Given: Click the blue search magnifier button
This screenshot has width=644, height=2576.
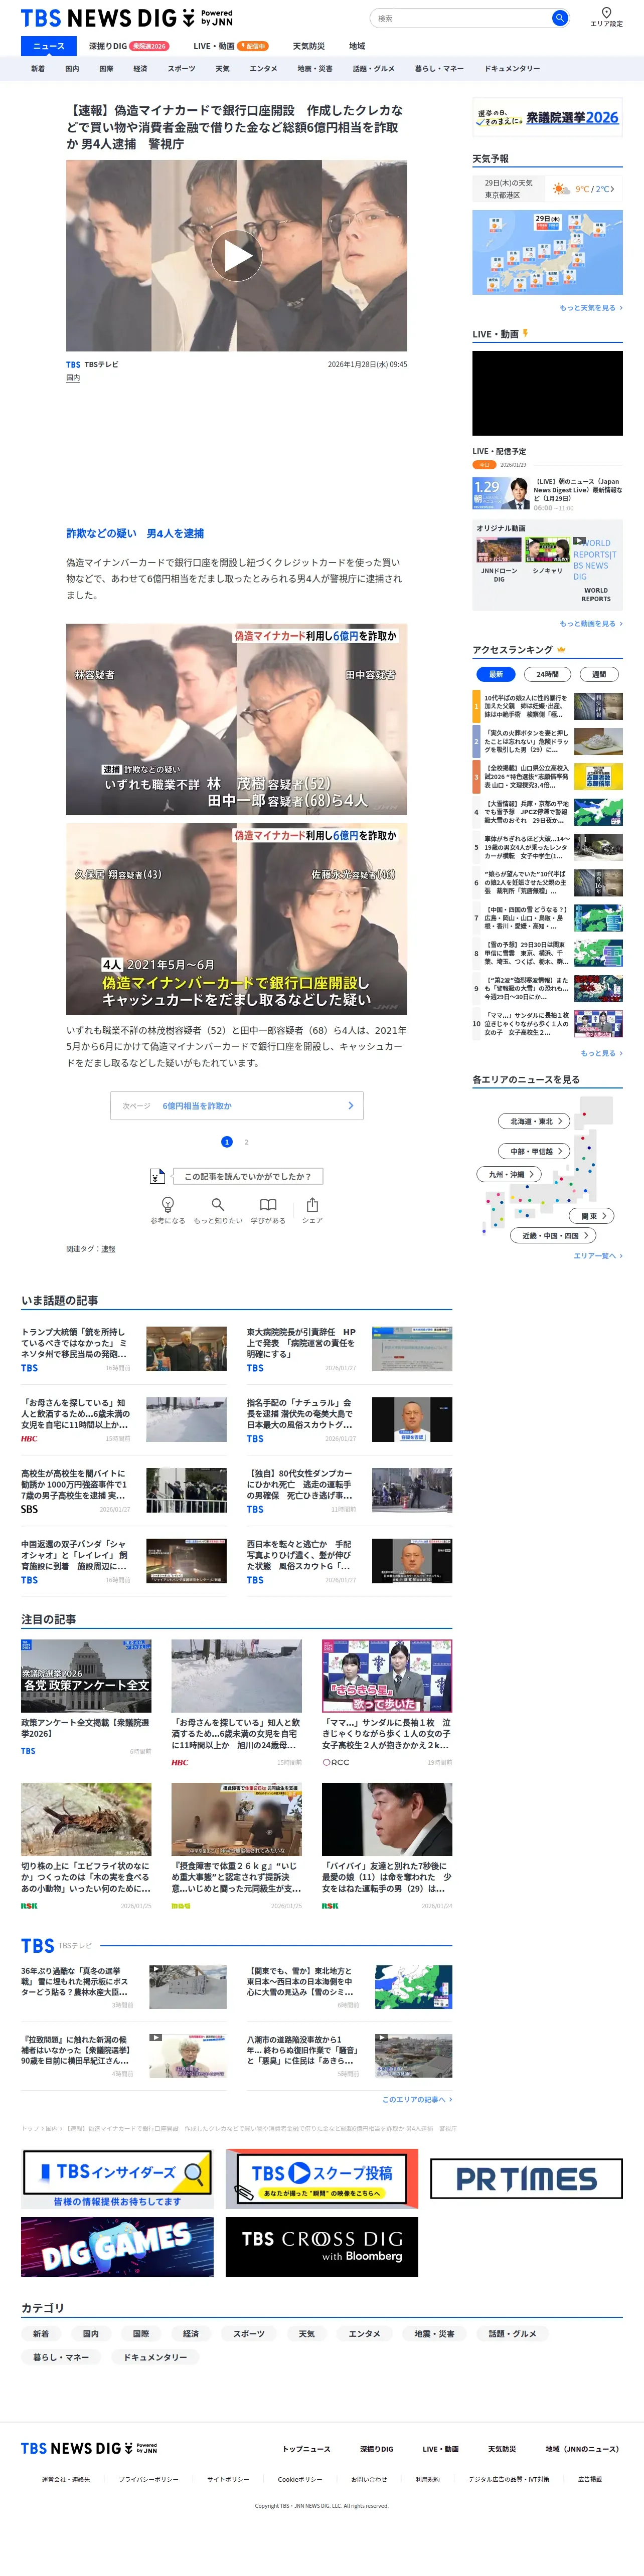Looking at the screenshot, I should pyautogui.click(x=560, y=18).
